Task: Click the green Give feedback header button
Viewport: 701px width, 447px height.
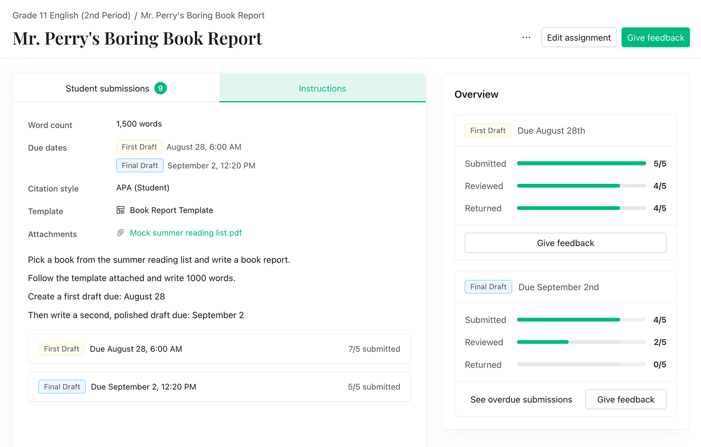Action: coord(655,38)
